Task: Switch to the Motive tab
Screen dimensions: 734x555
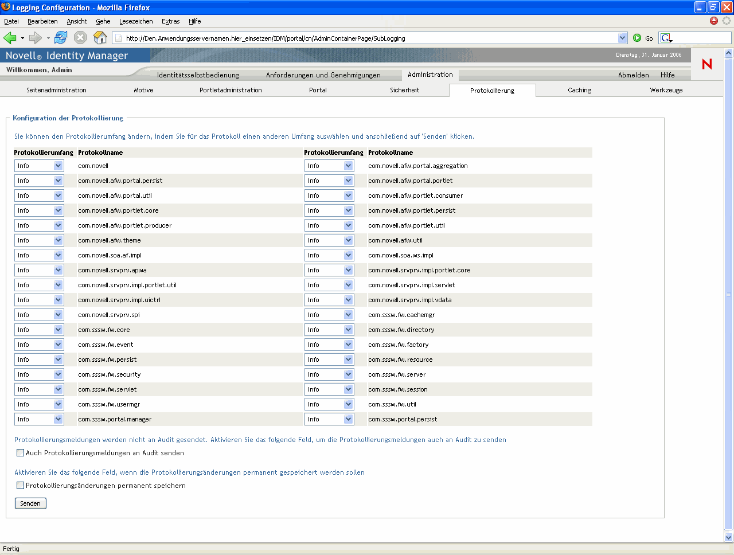Action: click(x=143, y=90)
